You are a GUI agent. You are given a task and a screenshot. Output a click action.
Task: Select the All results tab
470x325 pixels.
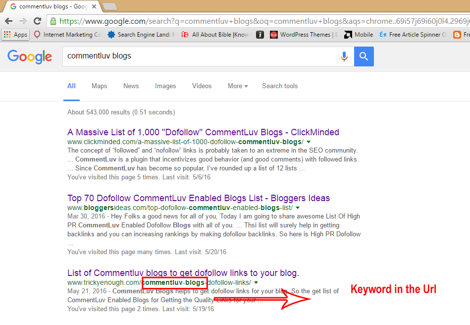coord(71,86)
